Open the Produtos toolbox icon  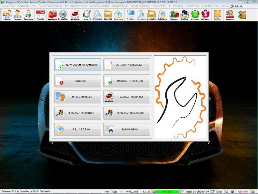[x=52, y=15]
